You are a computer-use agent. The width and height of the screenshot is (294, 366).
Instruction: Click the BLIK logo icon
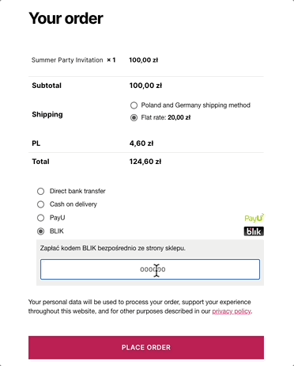254,231
